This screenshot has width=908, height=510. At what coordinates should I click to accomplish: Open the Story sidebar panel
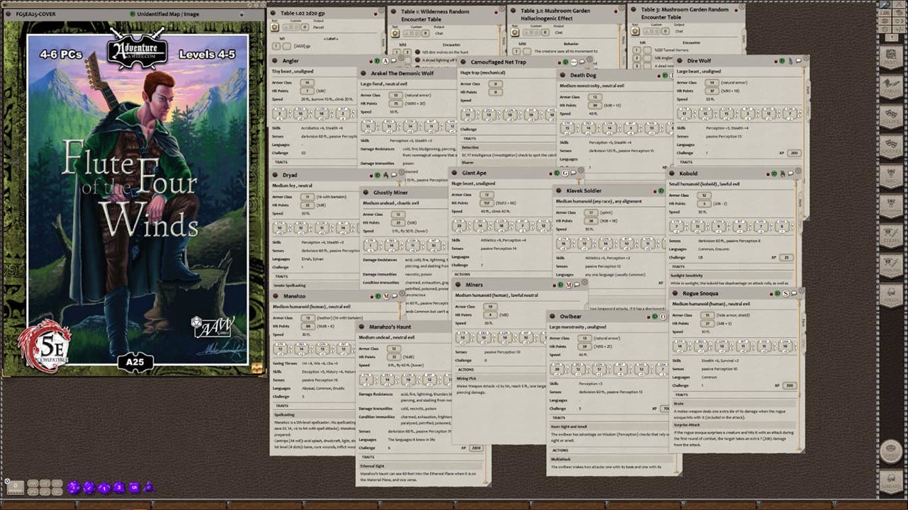[x=890, y=114]
